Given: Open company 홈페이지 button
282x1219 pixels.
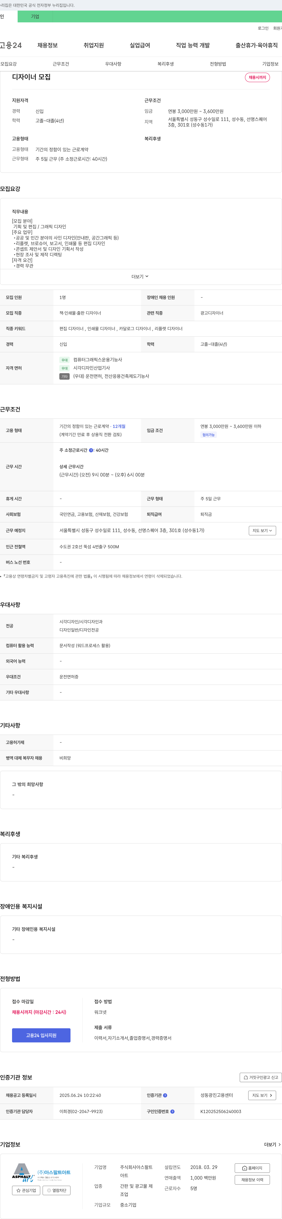Looking at the screenshot, I should click(x=252, y=1168).
